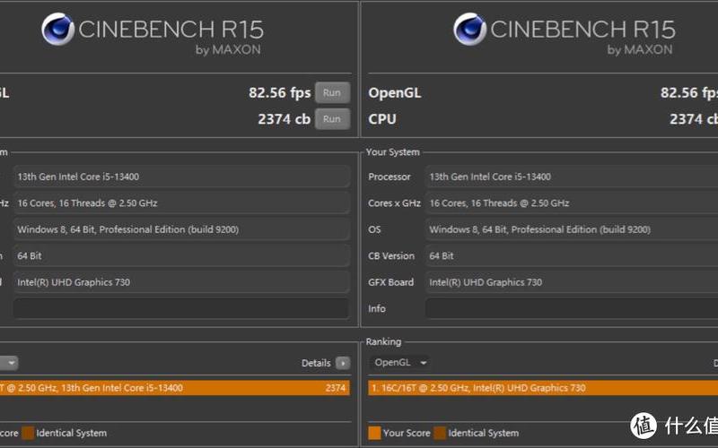Click the Identical System swatch in left window

[28, 433]
